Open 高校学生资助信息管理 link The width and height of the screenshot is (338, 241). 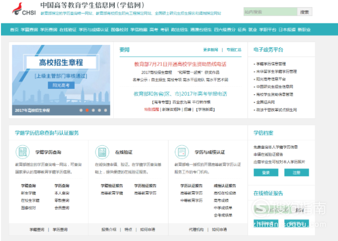click(275, 94)
